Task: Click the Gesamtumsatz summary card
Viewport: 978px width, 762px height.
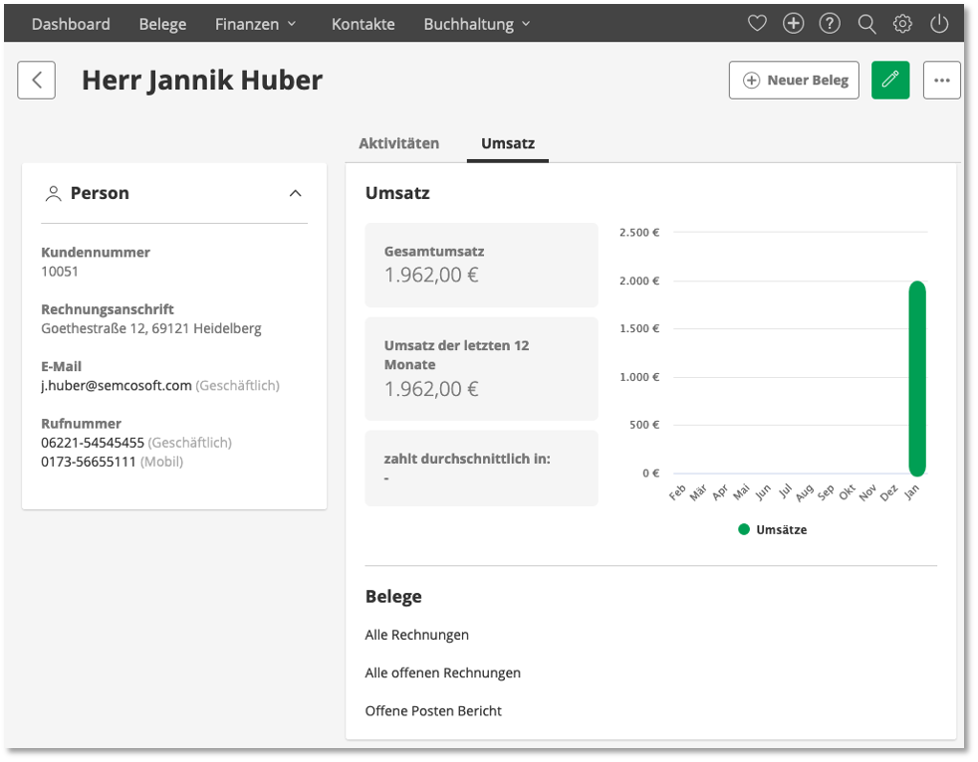Action: 481,265
